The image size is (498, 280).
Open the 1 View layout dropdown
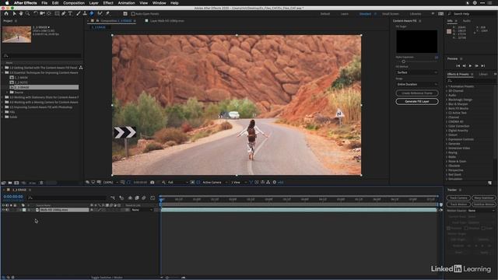239,182
